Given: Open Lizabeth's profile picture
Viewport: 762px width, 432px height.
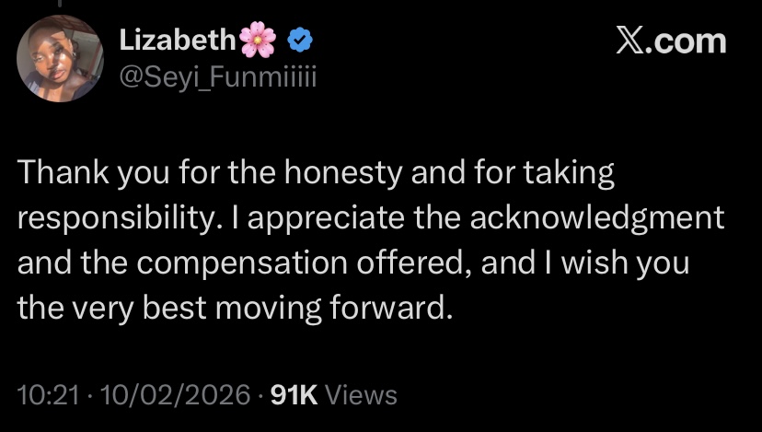Looking at the screenshot, I should tap(60, 58).
